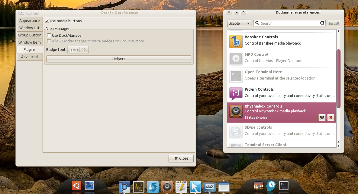Viewport: 358px width, 194px height.
Task: Click the MPD Control play icon
Action: point(236,58)
